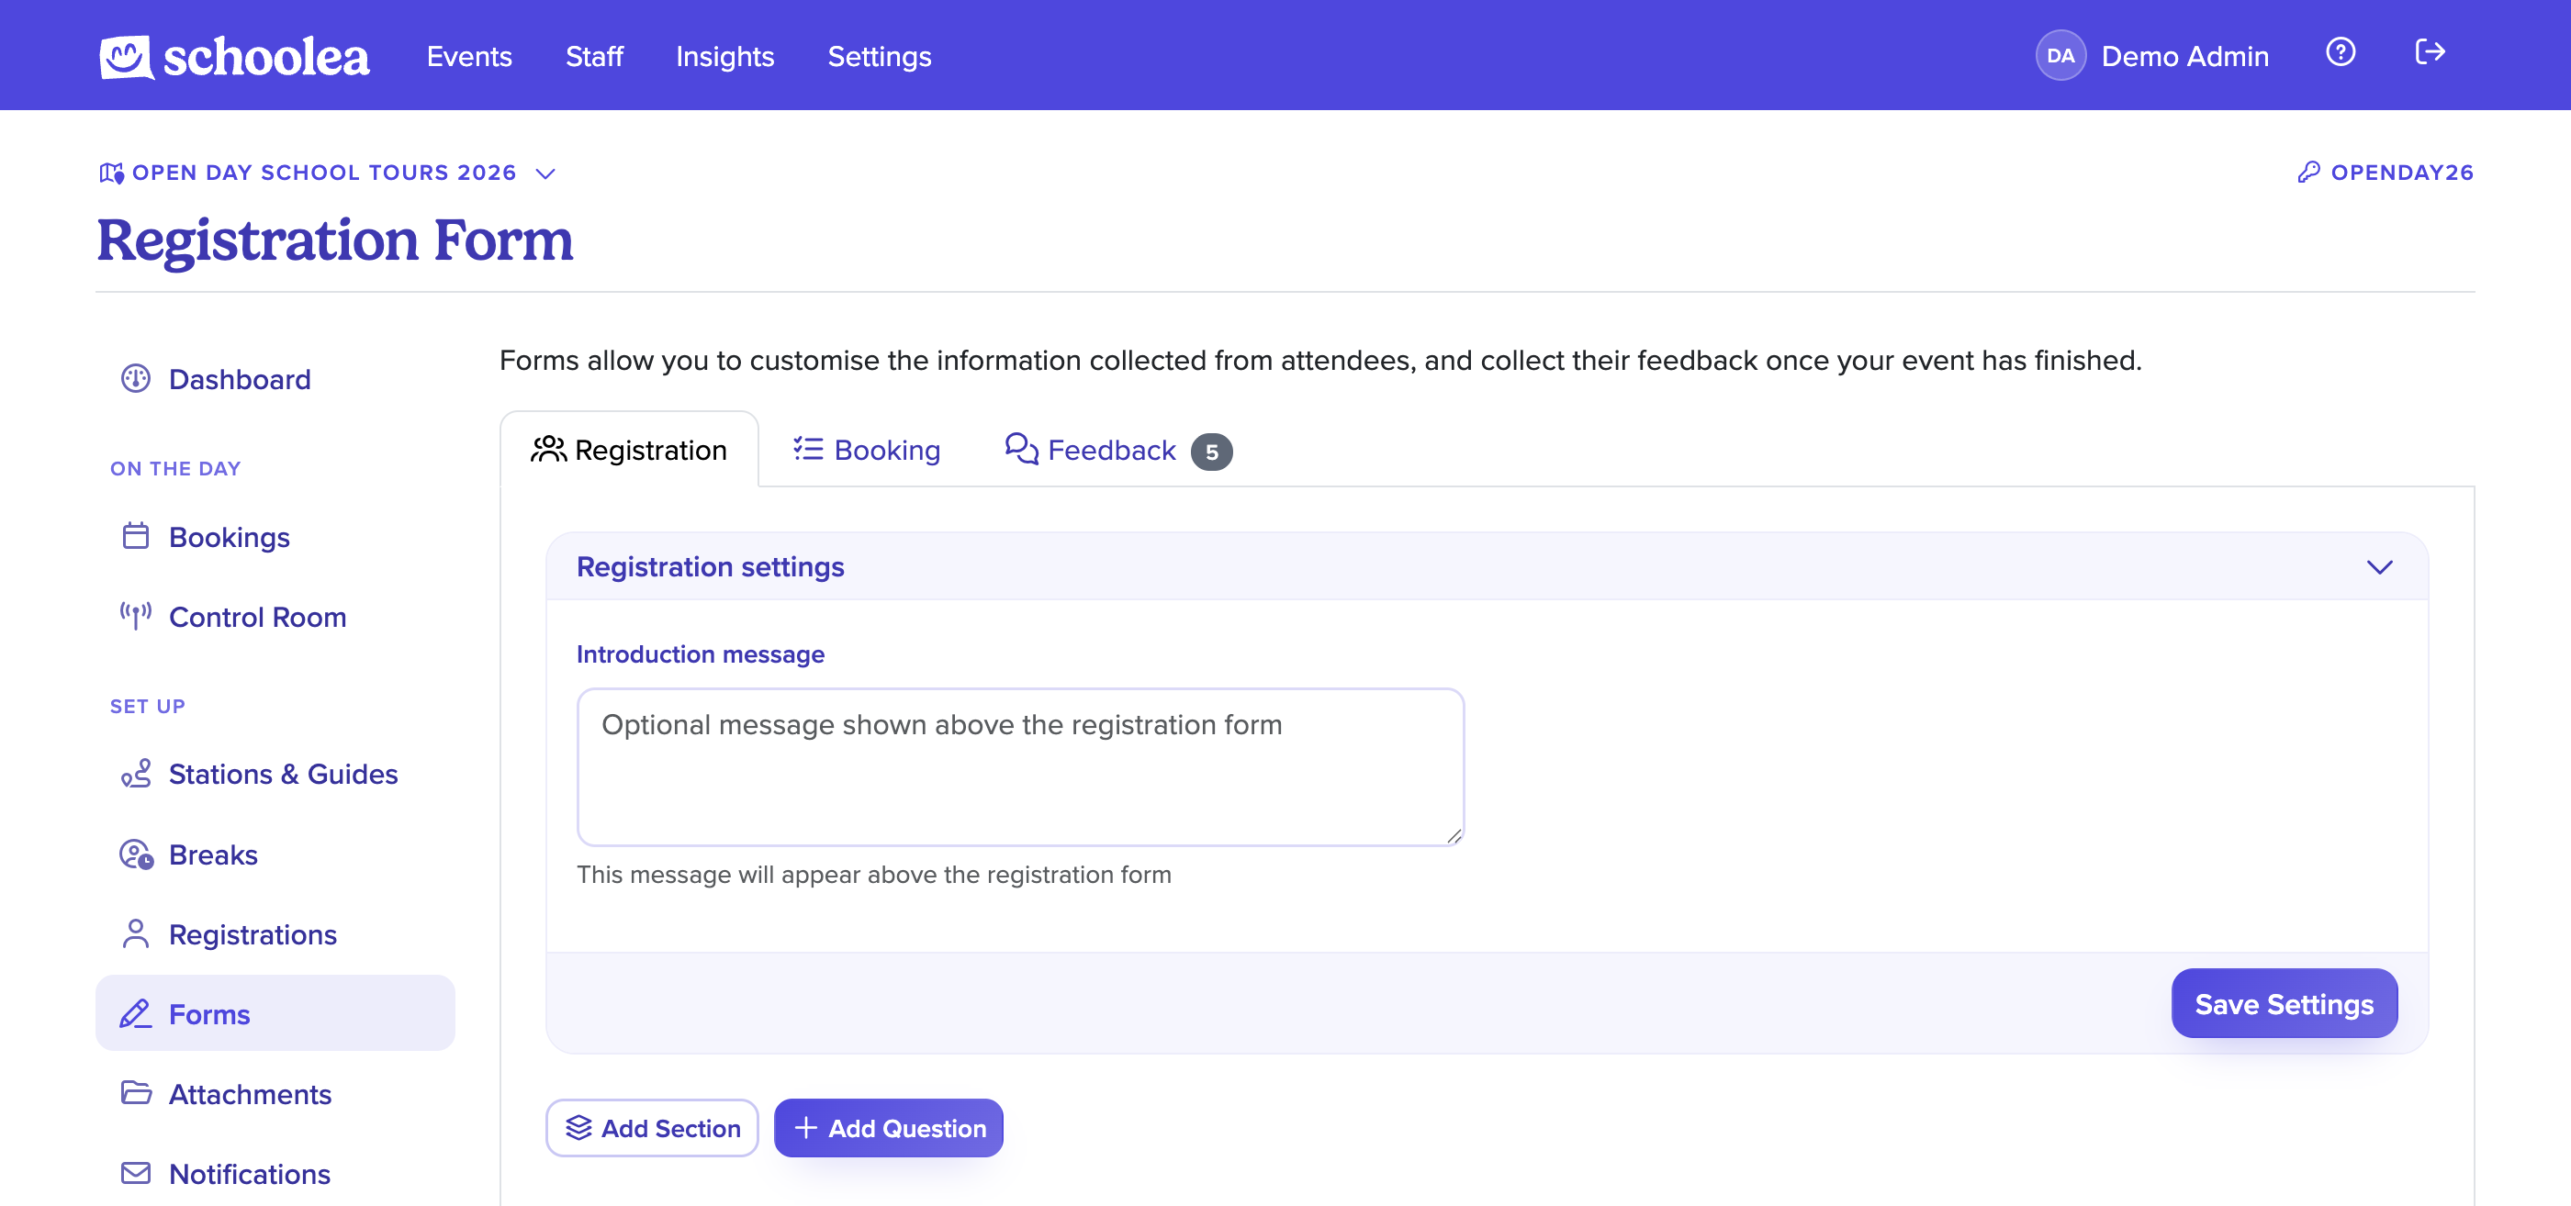This screenshot has width=2571, height=1206.
Task: Click the Notifications envelope icon
Action: (x=136, y=1173)
